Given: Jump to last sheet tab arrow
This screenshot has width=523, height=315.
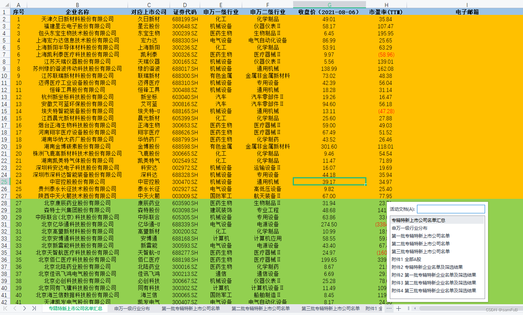Looking at the screenshot, I should (34, 308).
